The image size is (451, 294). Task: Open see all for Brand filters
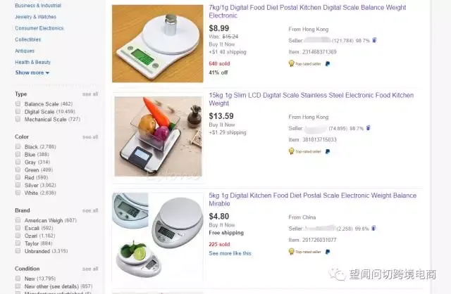pos(90,210)
